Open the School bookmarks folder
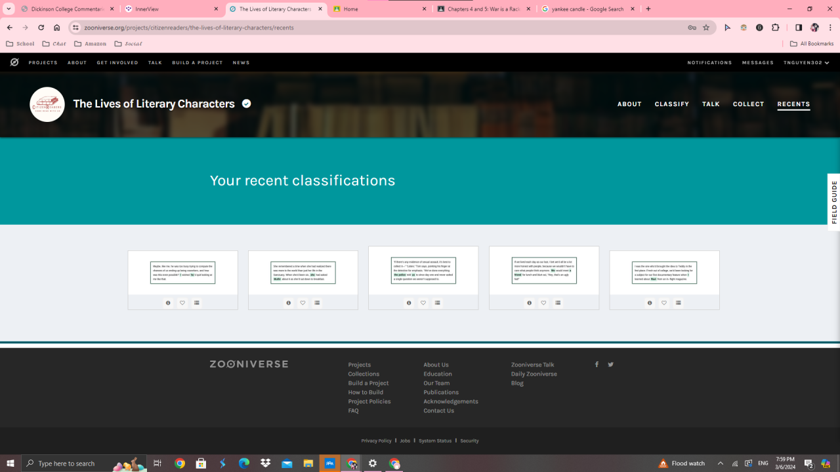Viewport: 840px width, 472px height. click(x=20, y=44)
